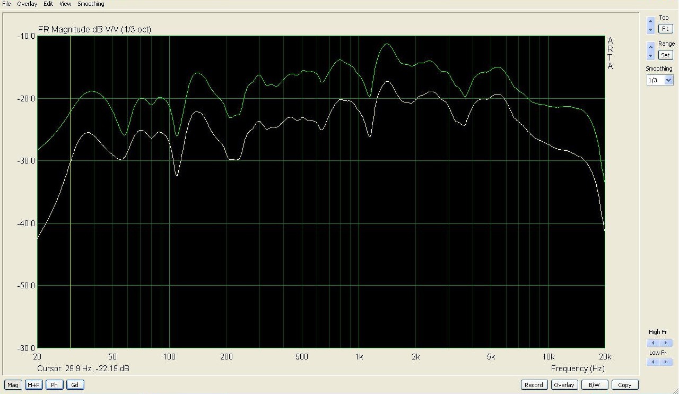The image size is (679, 394).
Task: Increase Range with up arrow
Action: coord(650,47)
